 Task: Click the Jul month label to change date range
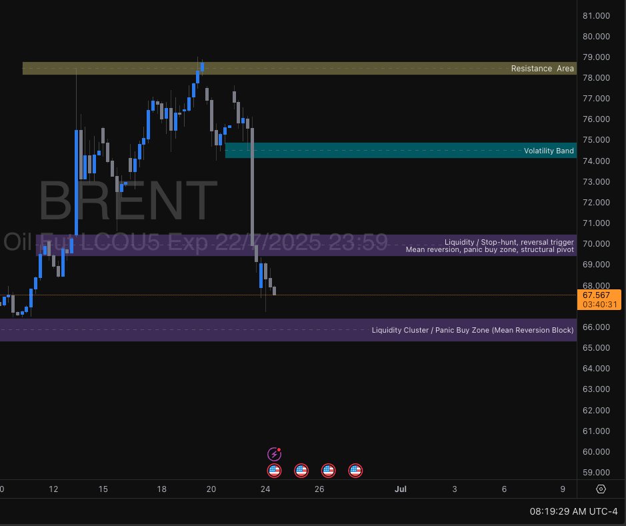point(401,489)
